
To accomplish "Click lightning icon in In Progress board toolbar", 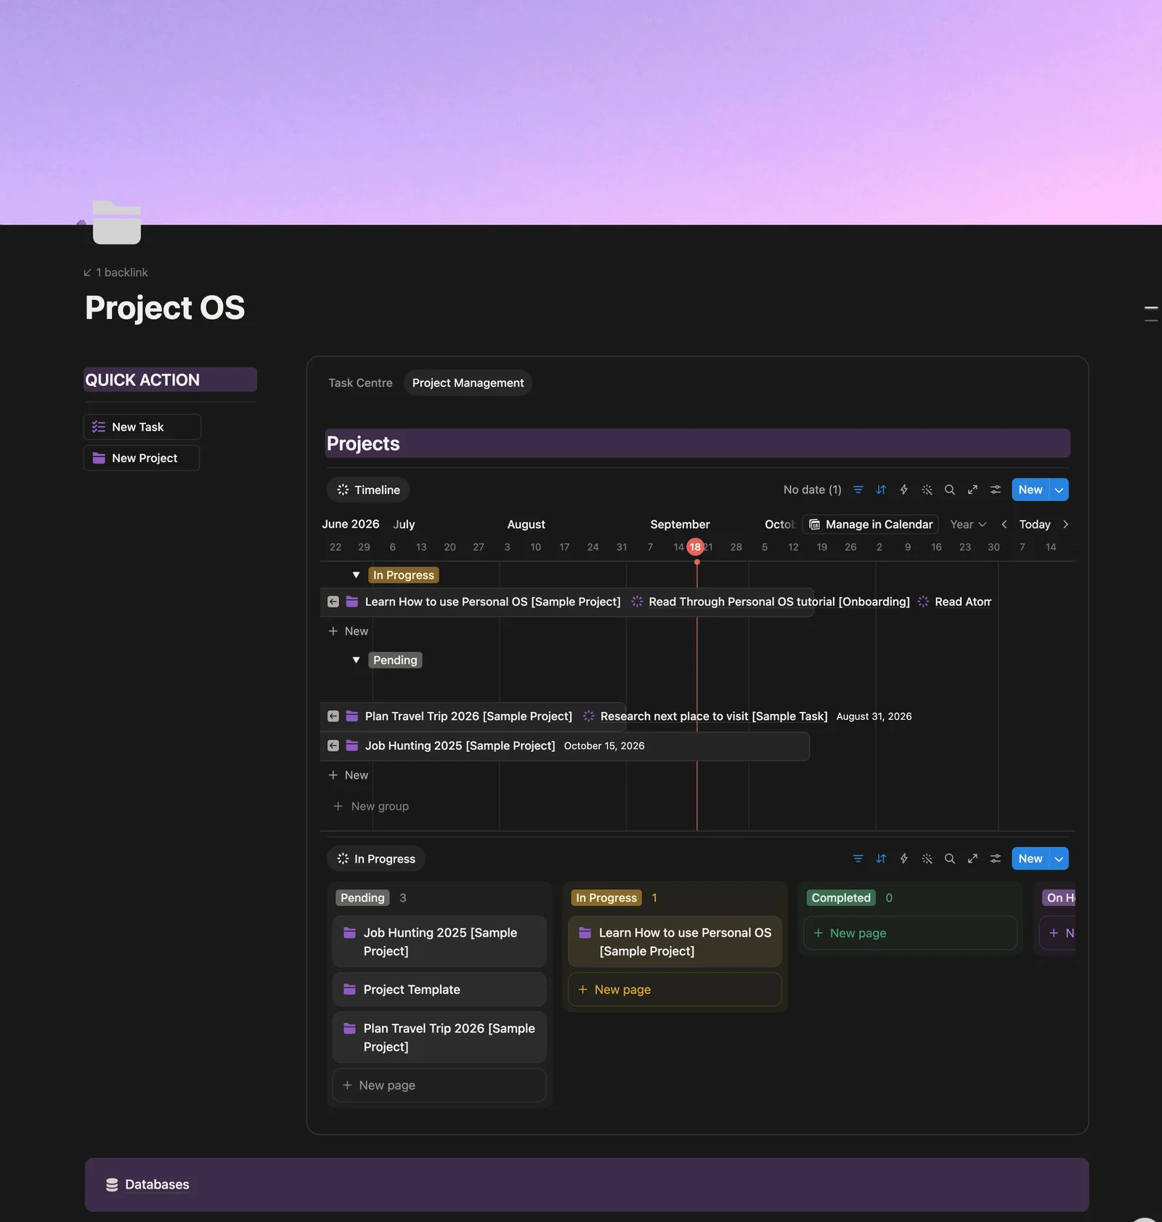I will click(904, 859).
